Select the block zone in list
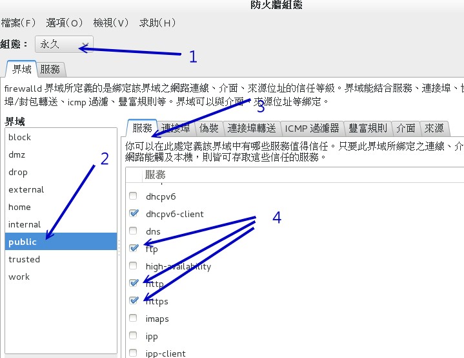The width and height of the screenshot is (464, 358). coord(20,137)
